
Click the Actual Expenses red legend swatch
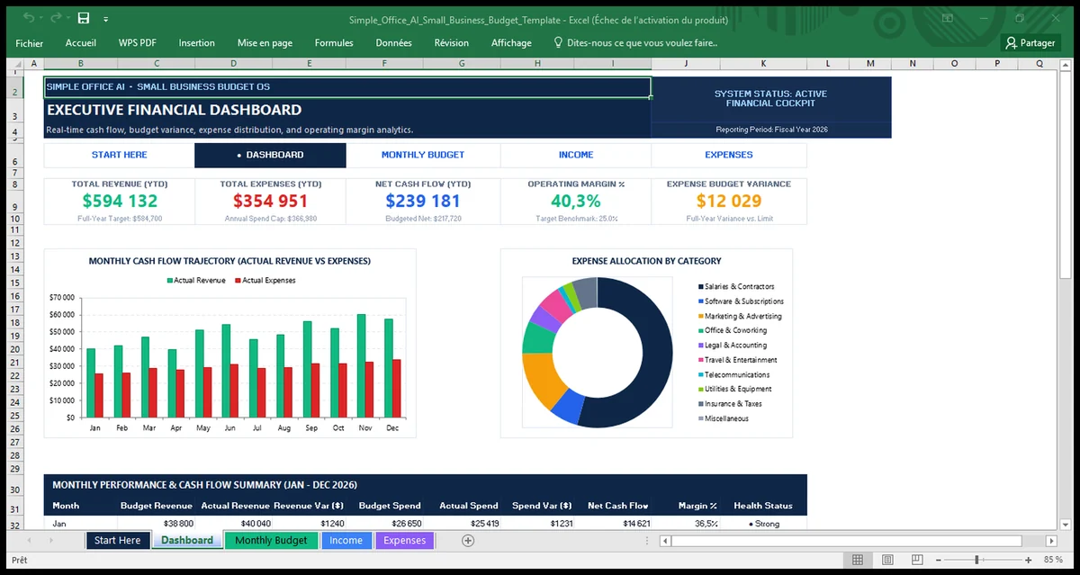tap(238, 281)
